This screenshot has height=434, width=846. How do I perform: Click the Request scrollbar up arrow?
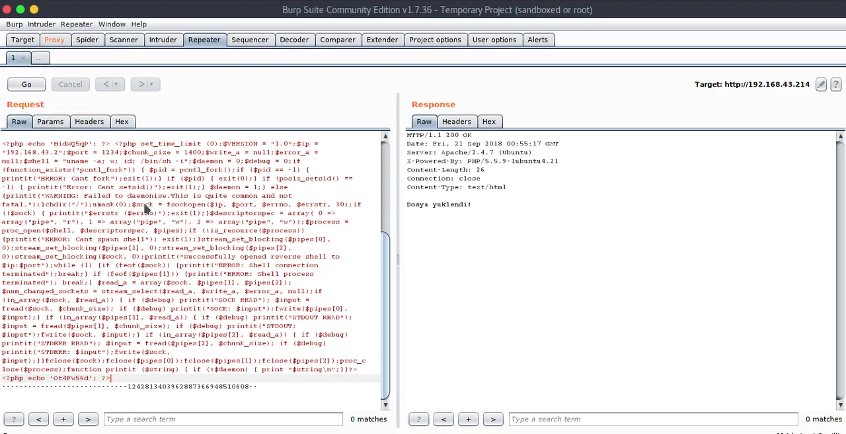tap(385, 136)
